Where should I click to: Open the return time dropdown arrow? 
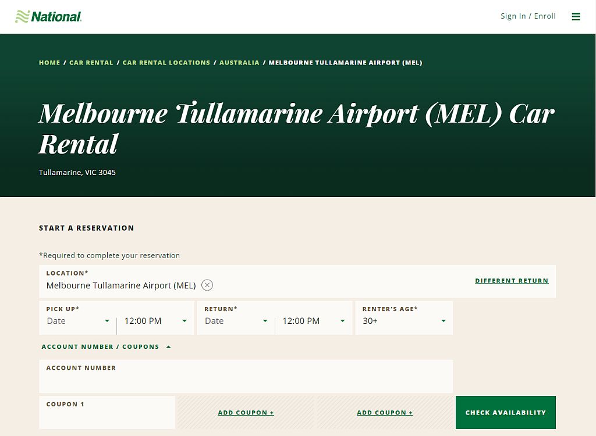pos(342,321)
